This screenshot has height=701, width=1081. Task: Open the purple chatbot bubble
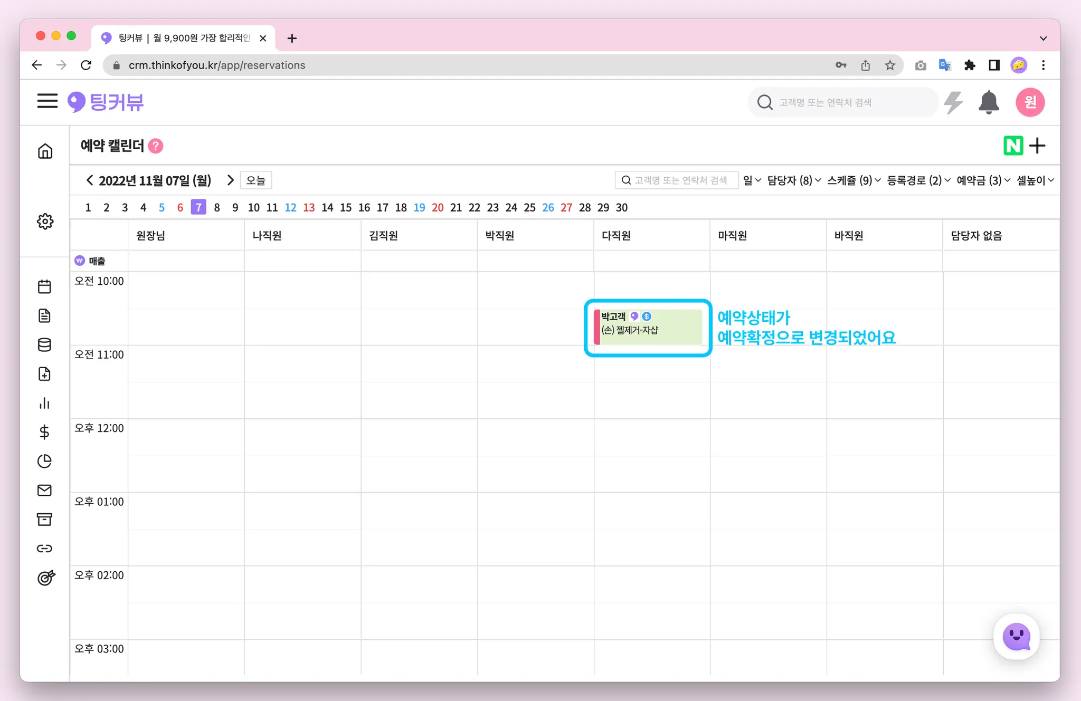1016,637
